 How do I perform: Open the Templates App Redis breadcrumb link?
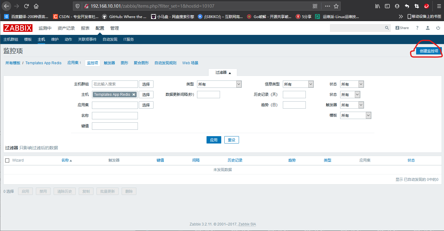point(44,63)
